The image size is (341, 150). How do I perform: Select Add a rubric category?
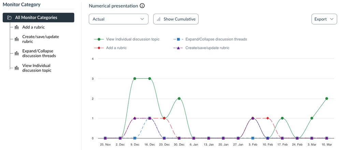33,27
